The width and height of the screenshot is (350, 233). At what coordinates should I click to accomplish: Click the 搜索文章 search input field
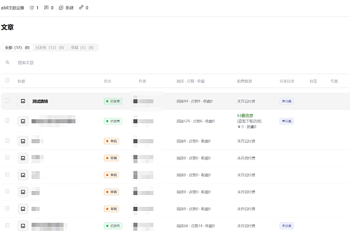[47, 62]
